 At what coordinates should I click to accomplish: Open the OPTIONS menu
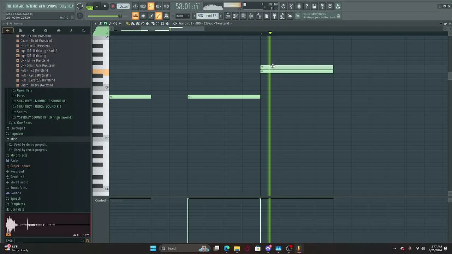[52, 6]
